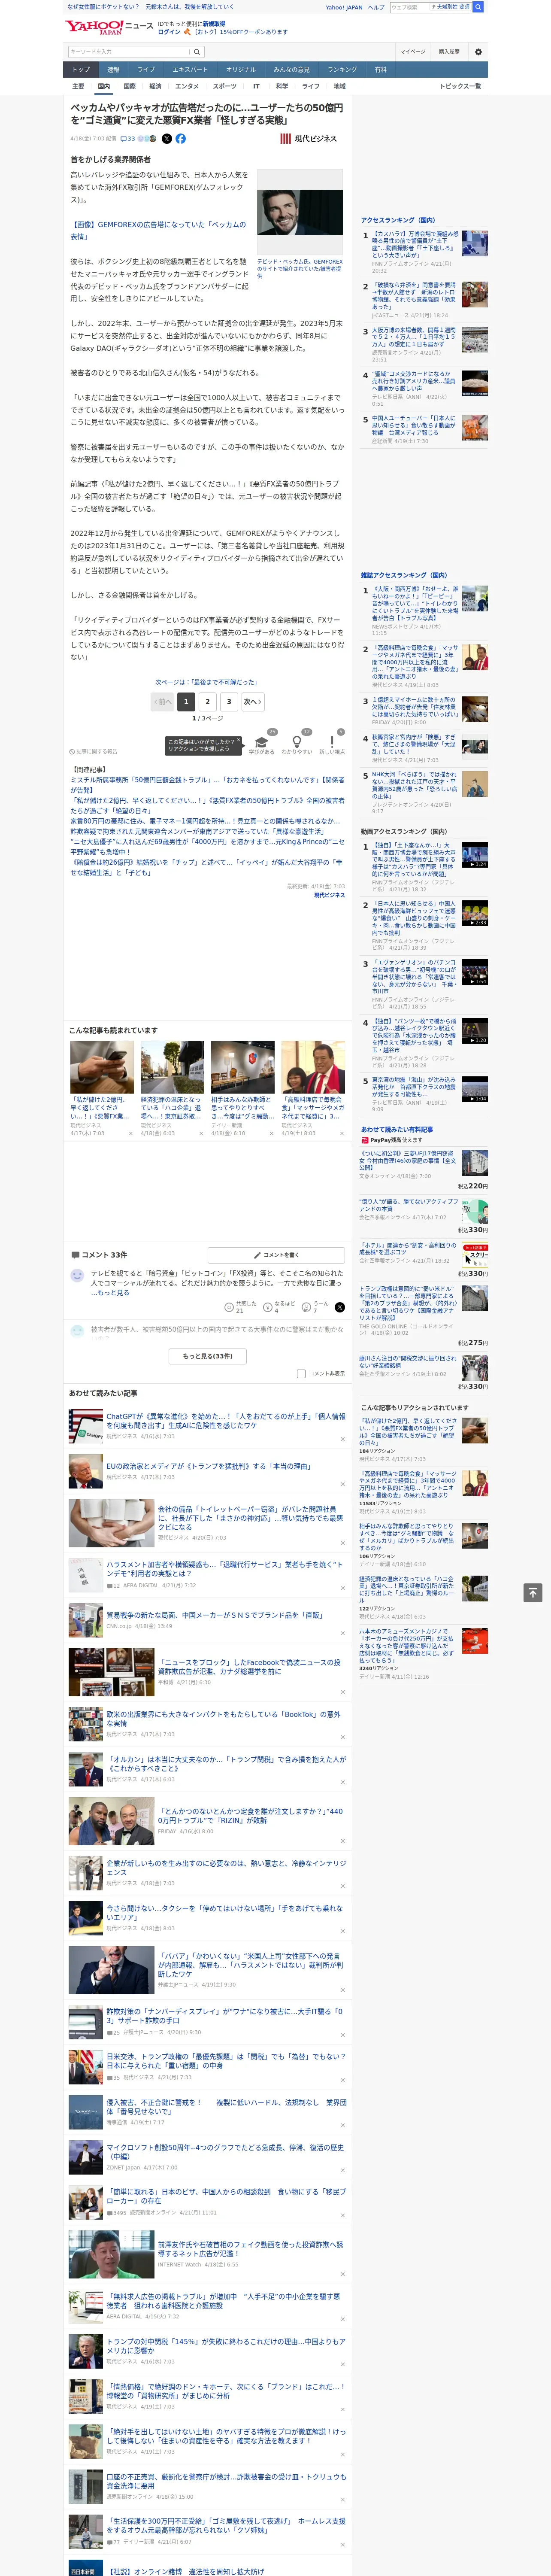Open the 購入履歴 link
This screenshot has width=551, height=2576.
click(x=449, y=52)
